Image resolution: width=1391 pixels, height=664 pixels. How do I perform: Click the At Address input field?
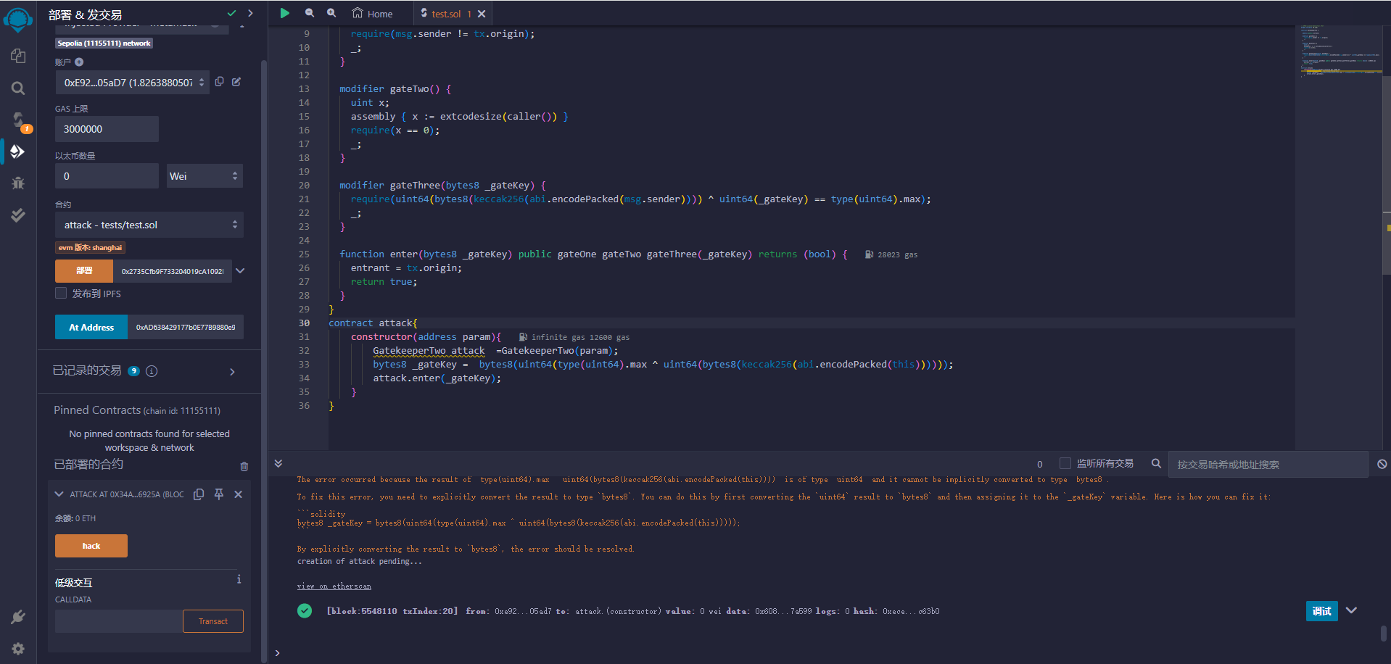tap(186, 327)
